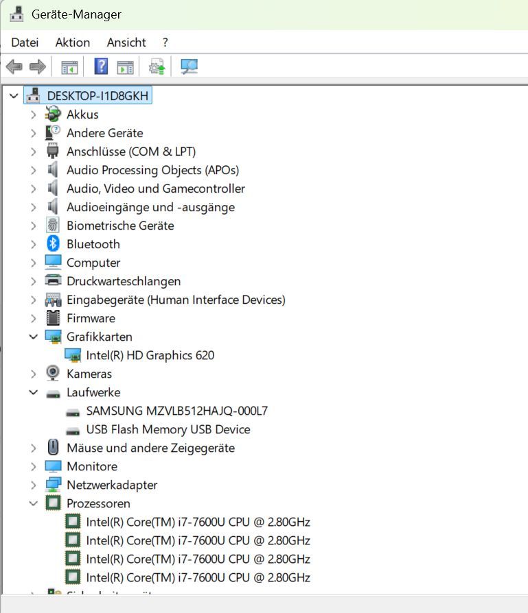This screenshot has height=613, width=528.
Task: Click the Biometrische Geräte fingerprint icon
Action: pyautogui.click(x=53, y=226)
